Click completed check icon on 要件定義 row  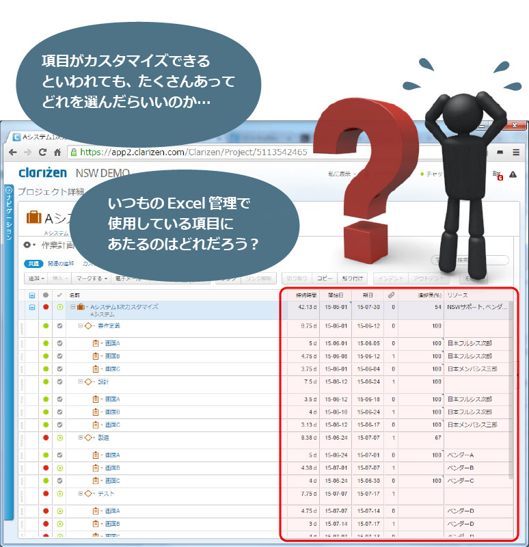pyautogui.click(x=59, y=326)
